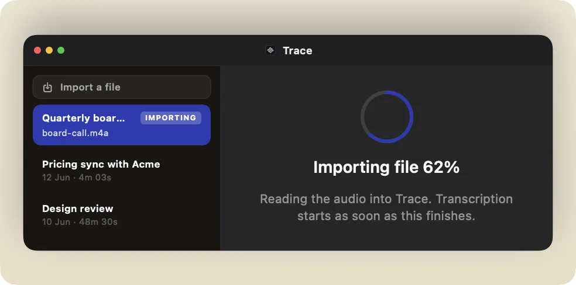The image size is (576, 285).
Task: Click the Import a file button
Action: [x=122, y=87]
